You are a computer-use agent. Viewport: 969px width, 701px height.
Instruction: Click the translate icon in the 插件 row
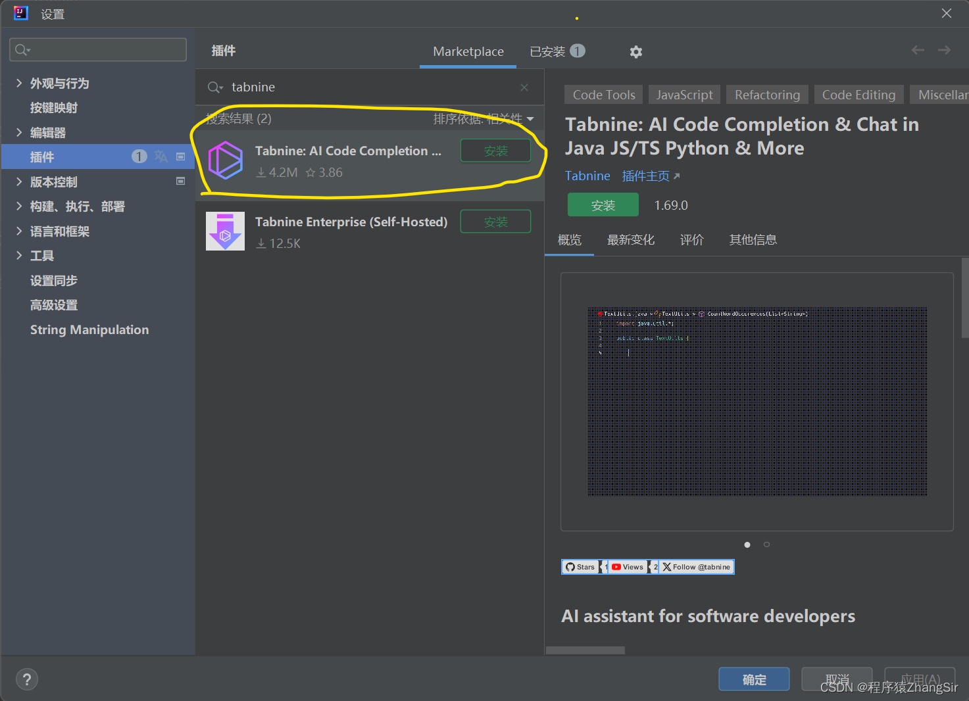click(161, 157)
